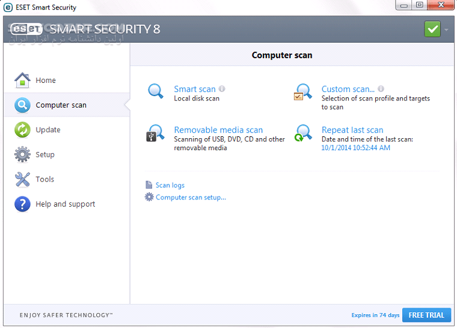Click the ESET title bar app icon
This screenshot has height=328, width=457.
pyautogui.click(x=8, y=7)
